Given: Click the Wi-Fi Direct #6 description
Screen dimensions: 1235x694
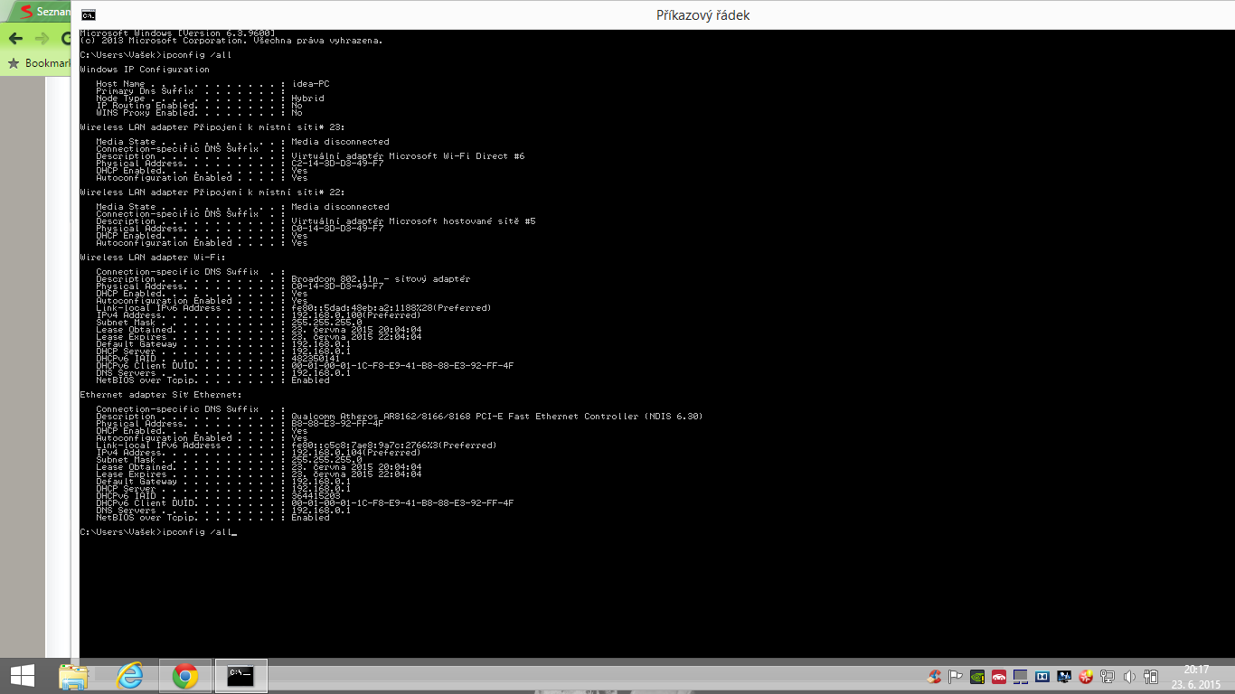Looking at the screenshot, I should pyautogui.click(x=408, y=156).
